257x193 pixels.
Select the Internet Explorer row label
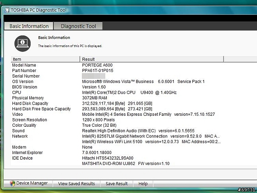pos(27,153)
